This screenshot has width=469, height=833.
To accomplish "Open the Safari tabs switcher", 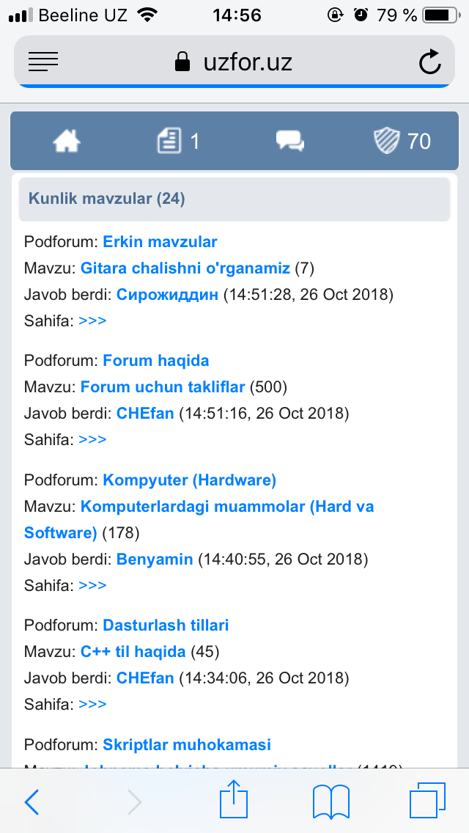I will tap(427, 802).
